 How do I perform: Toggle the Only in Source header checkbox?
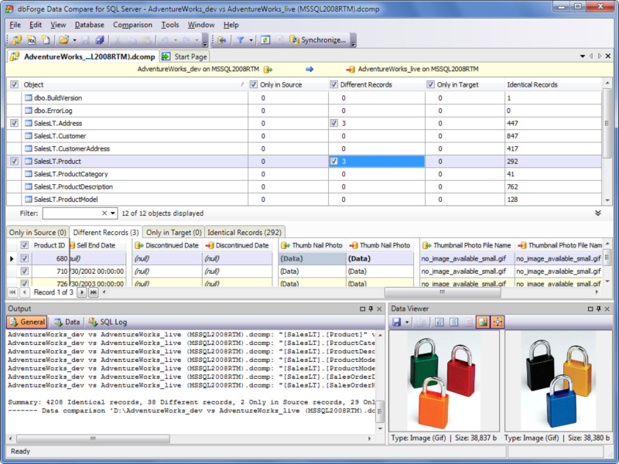(254, 84)
